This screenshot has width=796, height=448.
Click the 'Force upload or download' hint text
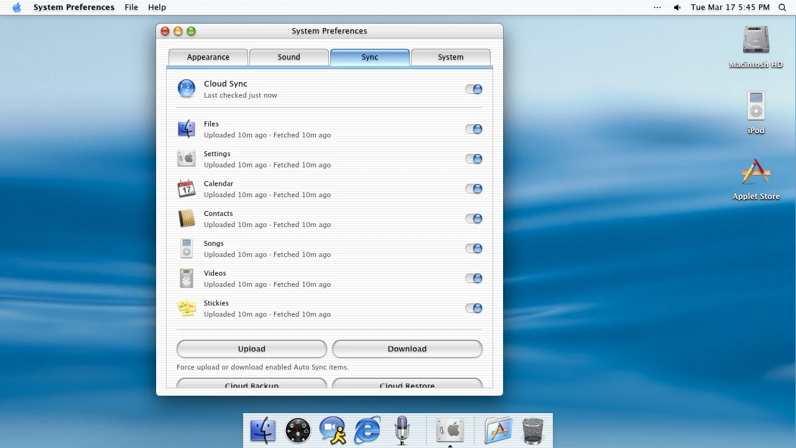[x=262, y=367]
